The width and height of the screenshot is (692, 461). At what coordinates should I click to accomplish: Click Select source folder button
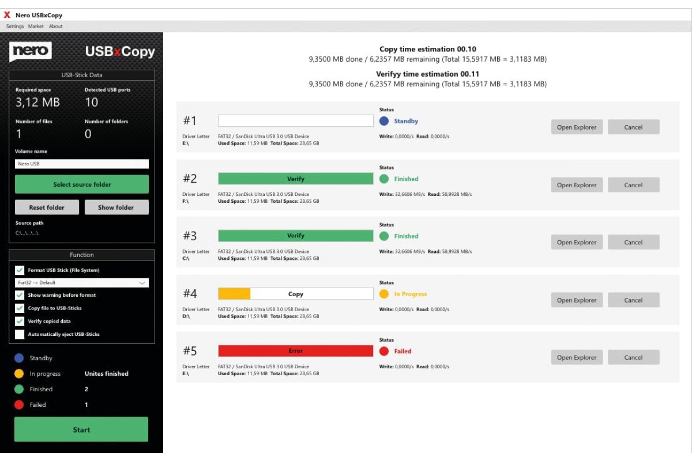click(82, 184)
